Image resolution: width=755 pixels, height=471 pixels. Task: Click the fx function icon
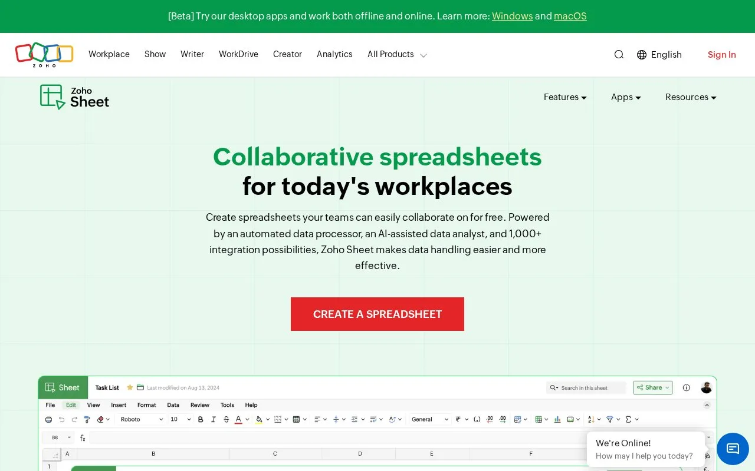tap(83, 438)
